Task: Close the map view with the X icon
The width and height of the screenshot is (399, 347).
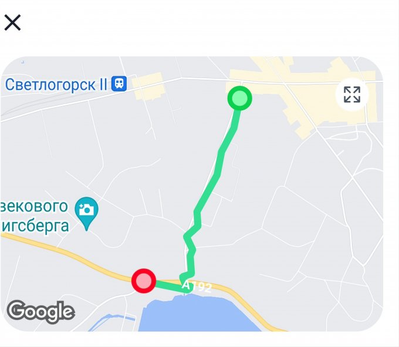Action: pos(12,22)
